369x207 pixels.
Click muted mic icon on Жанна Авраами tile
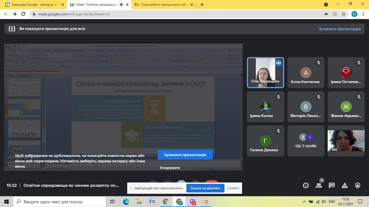coord(359,97)
